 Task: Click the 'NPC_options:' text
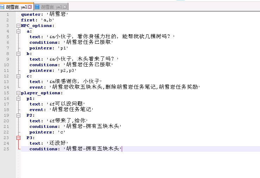tap(38, 26)
